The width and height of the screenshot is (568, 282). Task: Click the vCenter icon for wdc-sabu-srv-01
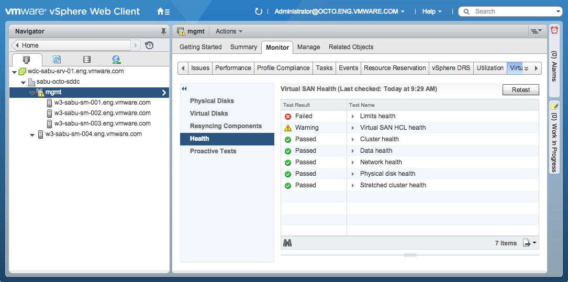(22, 71)
